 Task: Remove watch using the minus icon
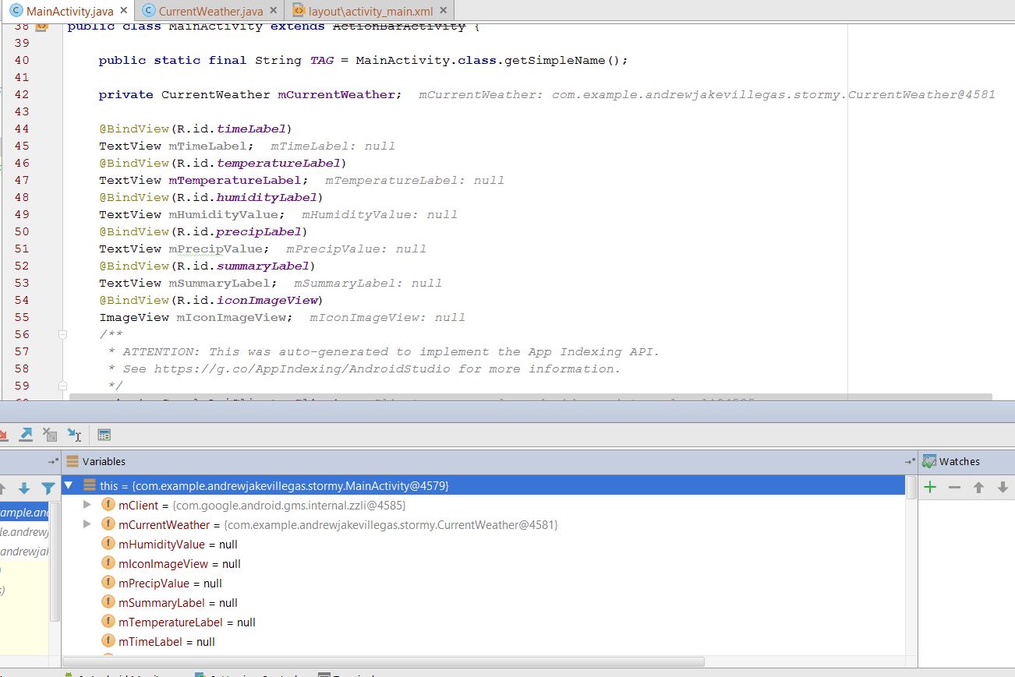[954, 487]
